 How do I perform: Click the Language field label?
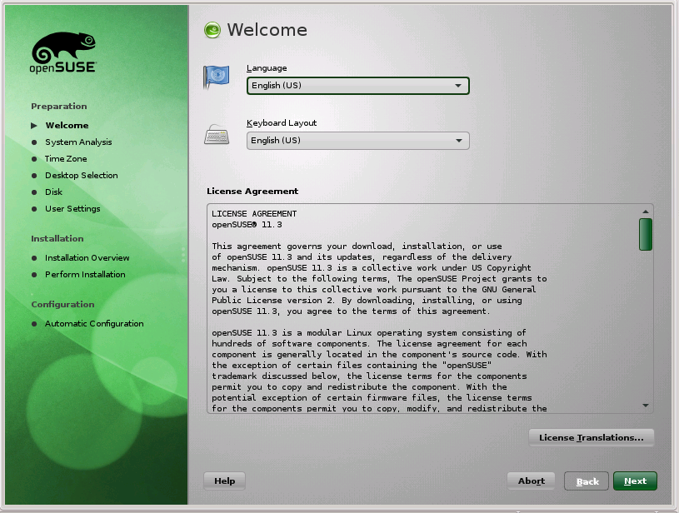pyautogui.click(x=267, y=68)
